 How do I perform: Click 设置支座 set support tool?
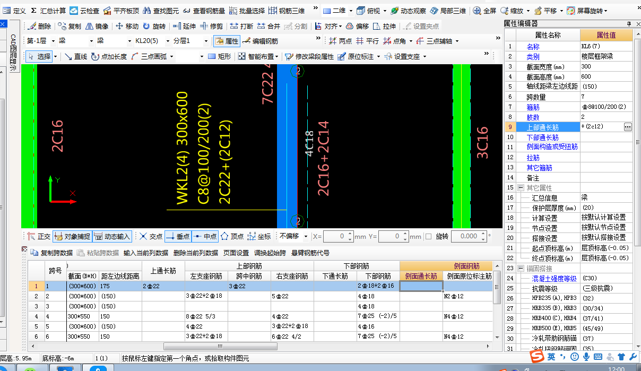coord(402,56)
